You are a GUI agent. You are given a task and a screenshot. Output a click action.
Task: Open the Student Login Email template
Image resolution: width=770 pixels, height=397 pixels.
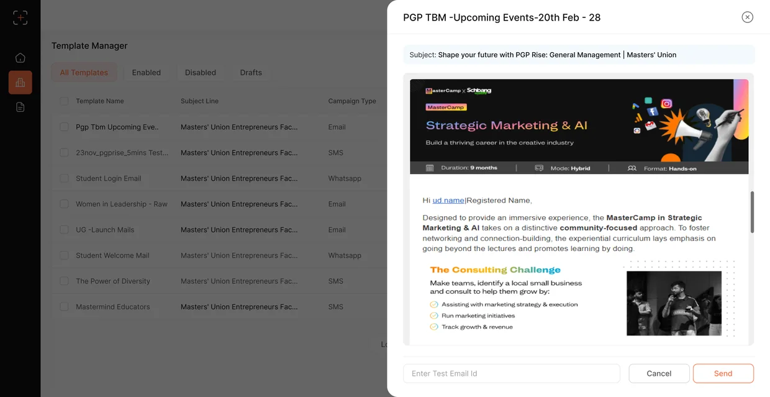(x=109, y=178)
